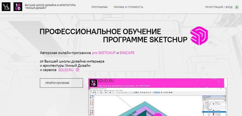Open the ТАРИФЫ И СТОИМОСТЬ menu item
242x116 pixels.
pos(128,7)
